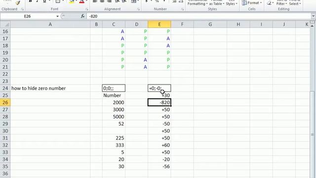
Task: Click the vertical scrollbar thumb
Action: (313, 134)
